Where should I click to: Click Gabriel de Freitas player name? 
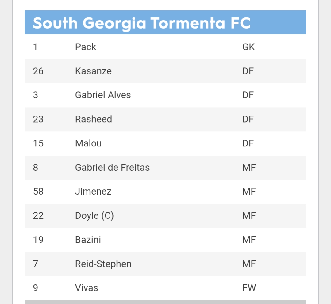[x=112, y=167]
